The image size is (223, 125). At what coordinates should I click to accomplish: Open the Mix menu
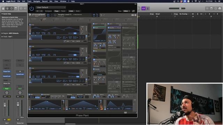(51, 1)
